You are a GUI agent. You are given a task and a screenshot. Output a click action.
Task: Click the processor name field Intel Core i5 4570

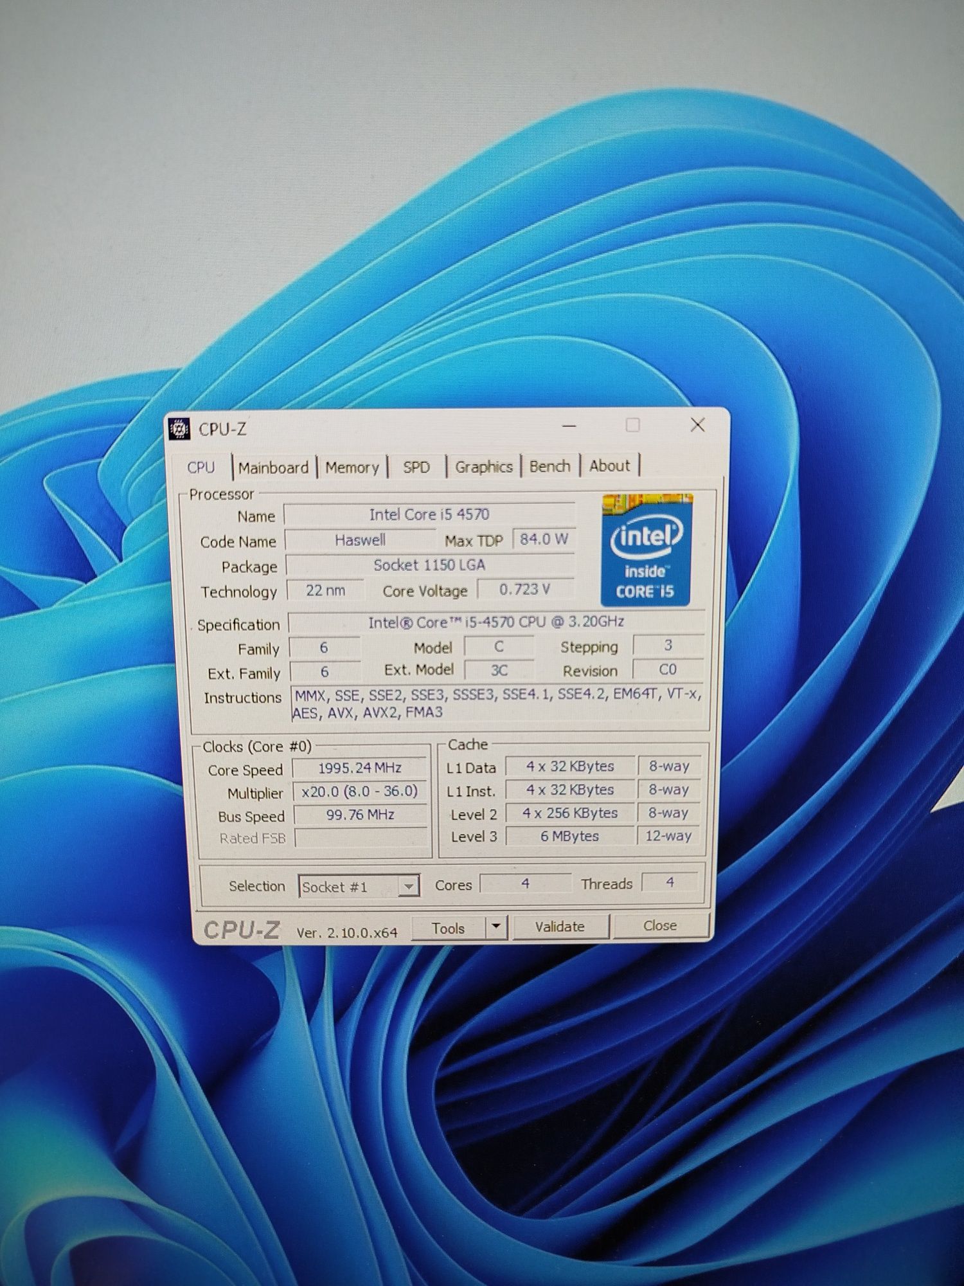(x=429, y=514)
